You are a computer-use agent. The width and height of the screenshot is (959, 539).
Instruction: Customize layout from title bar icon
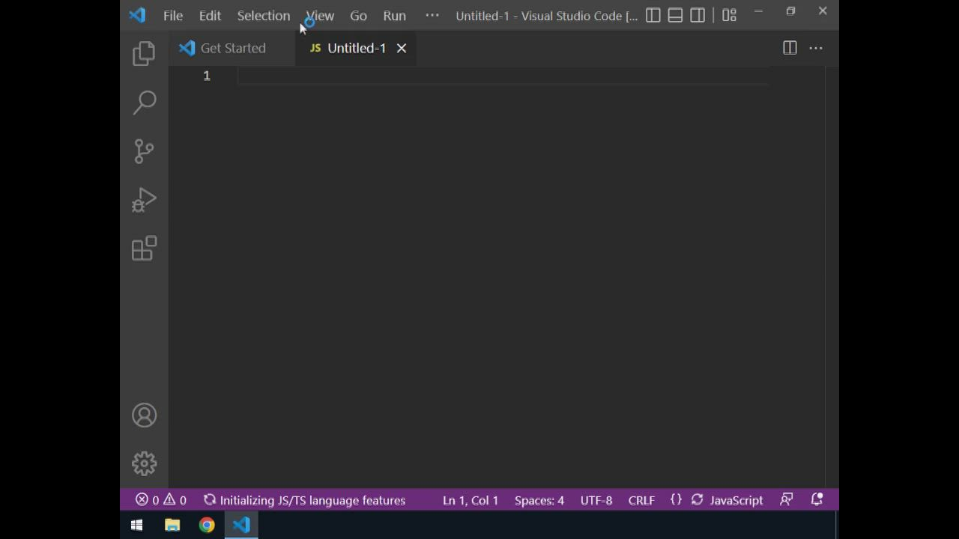pyautogui.click(x=729, y=15)
